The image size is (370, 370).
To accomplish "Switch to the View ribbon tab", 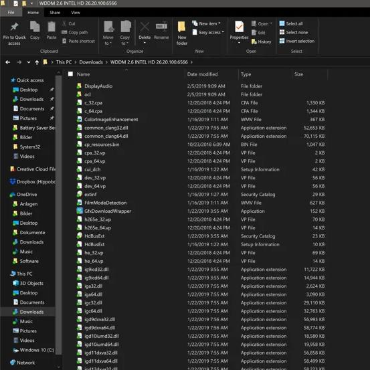I will 76,13.
